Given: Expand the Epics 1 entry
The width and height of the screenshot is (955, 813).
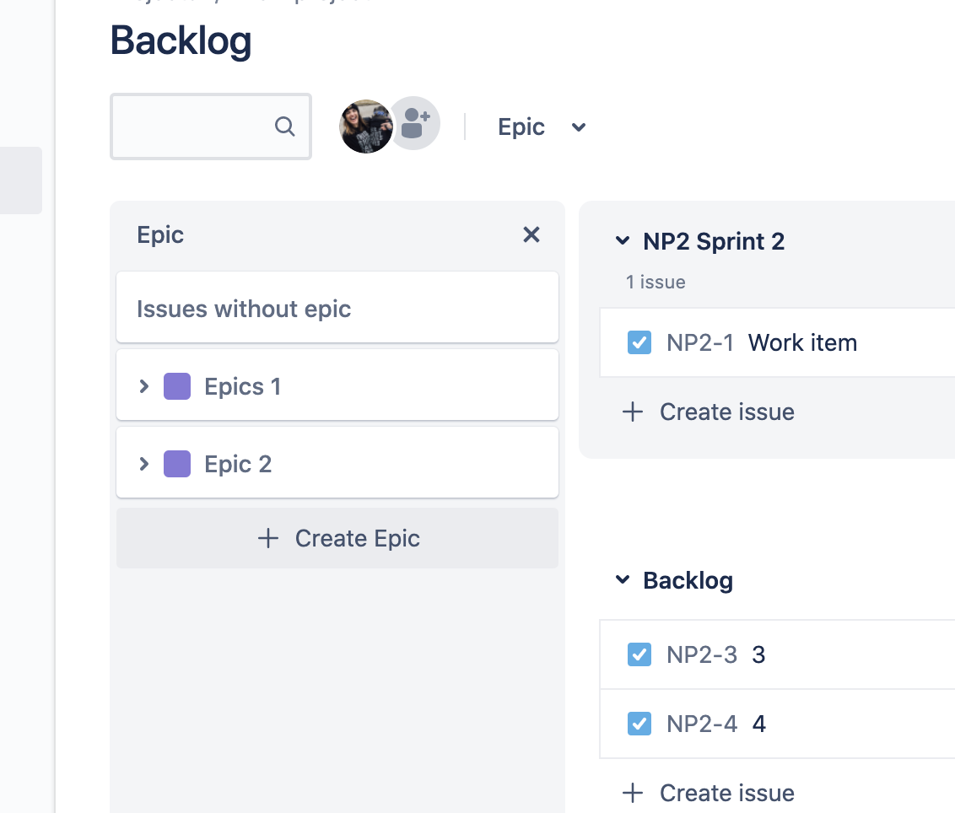Looking at the screenshot, I should click(144, 385).
